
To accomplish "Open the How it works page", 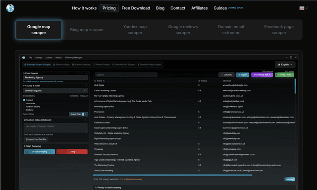I will click(84, 8).
